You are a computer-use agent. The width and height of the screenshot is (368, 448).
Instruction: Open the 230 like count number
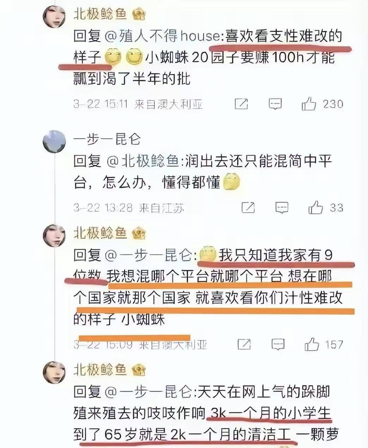333,104
